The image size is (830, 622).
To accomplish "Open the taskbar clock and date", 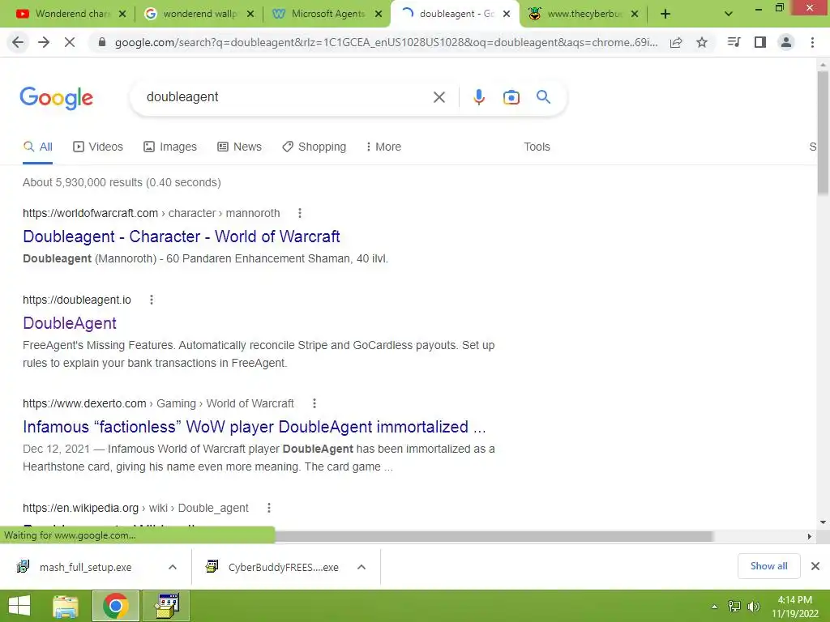I will click(794, 607).
